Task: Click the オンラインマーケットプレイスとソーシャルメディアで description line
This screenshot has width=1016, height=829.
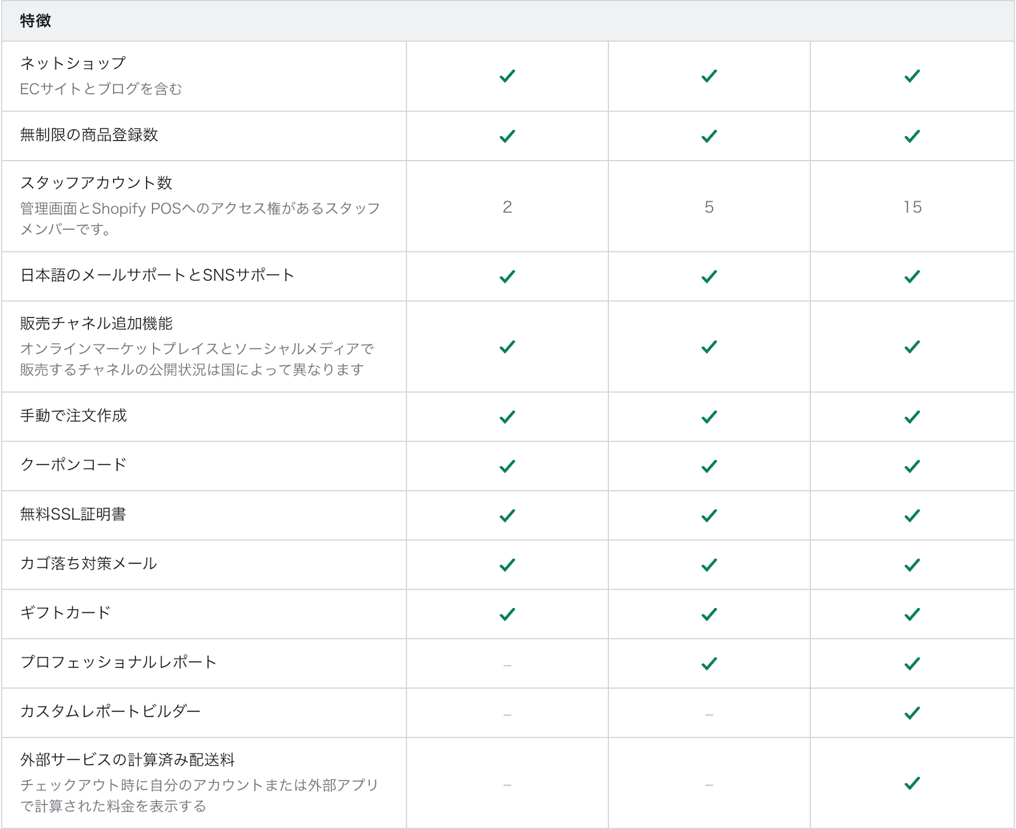Action: [x=197, y=348]
